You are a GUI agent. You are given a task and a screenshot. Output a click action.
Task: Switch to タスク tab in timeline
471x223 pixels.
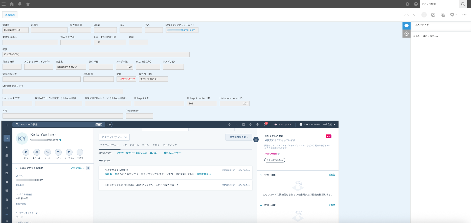click(156, 145)
